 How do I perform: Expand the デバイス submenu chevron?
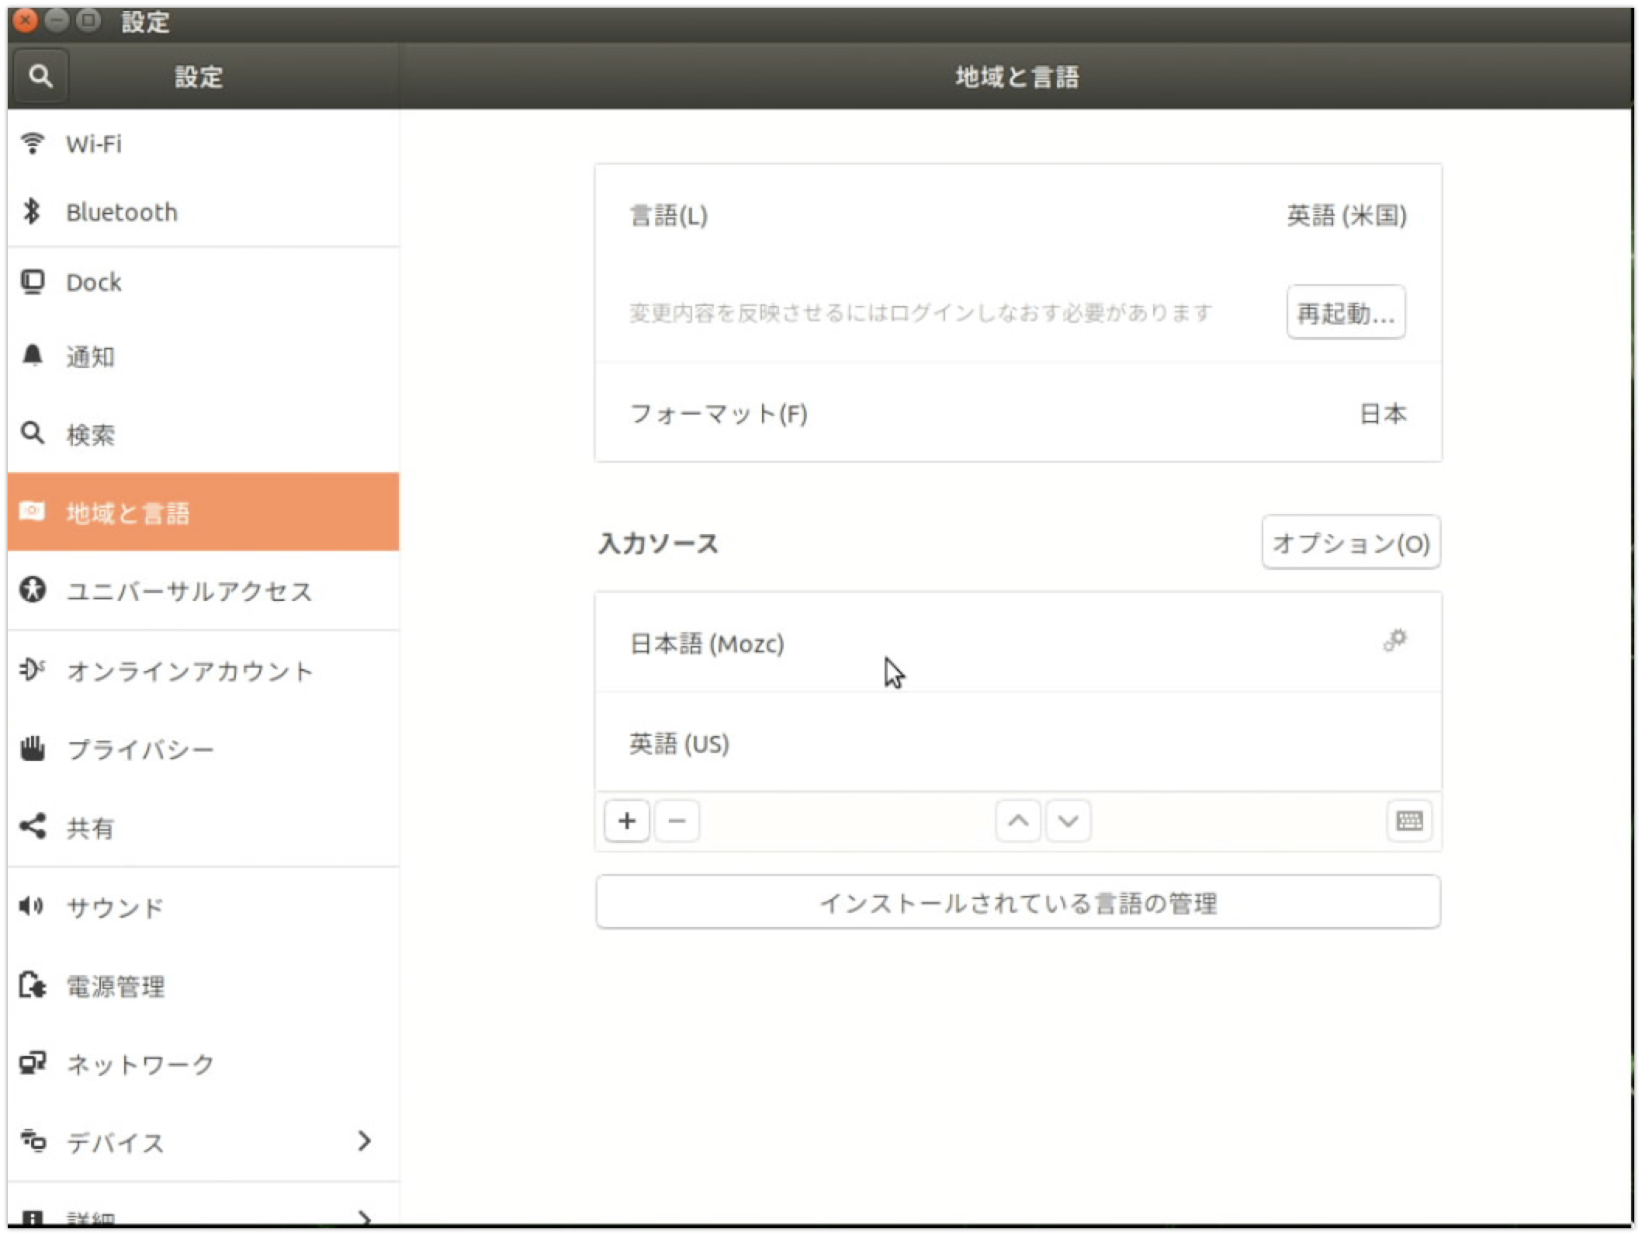364,1141
